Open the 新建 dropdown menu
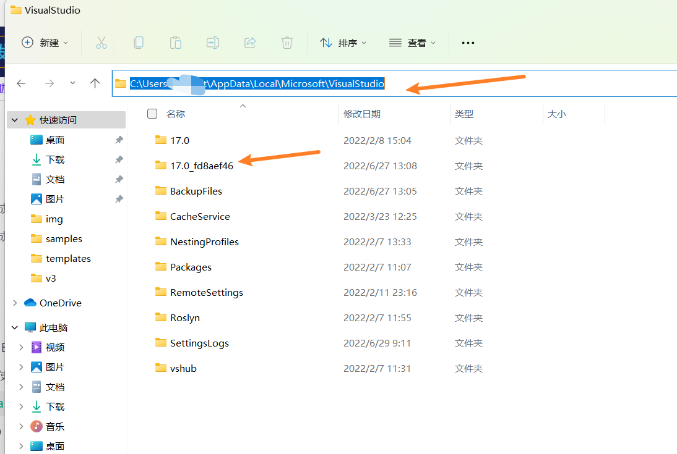Image resolution: width=677 pixels, height=454 pixels. pos(45,43)
